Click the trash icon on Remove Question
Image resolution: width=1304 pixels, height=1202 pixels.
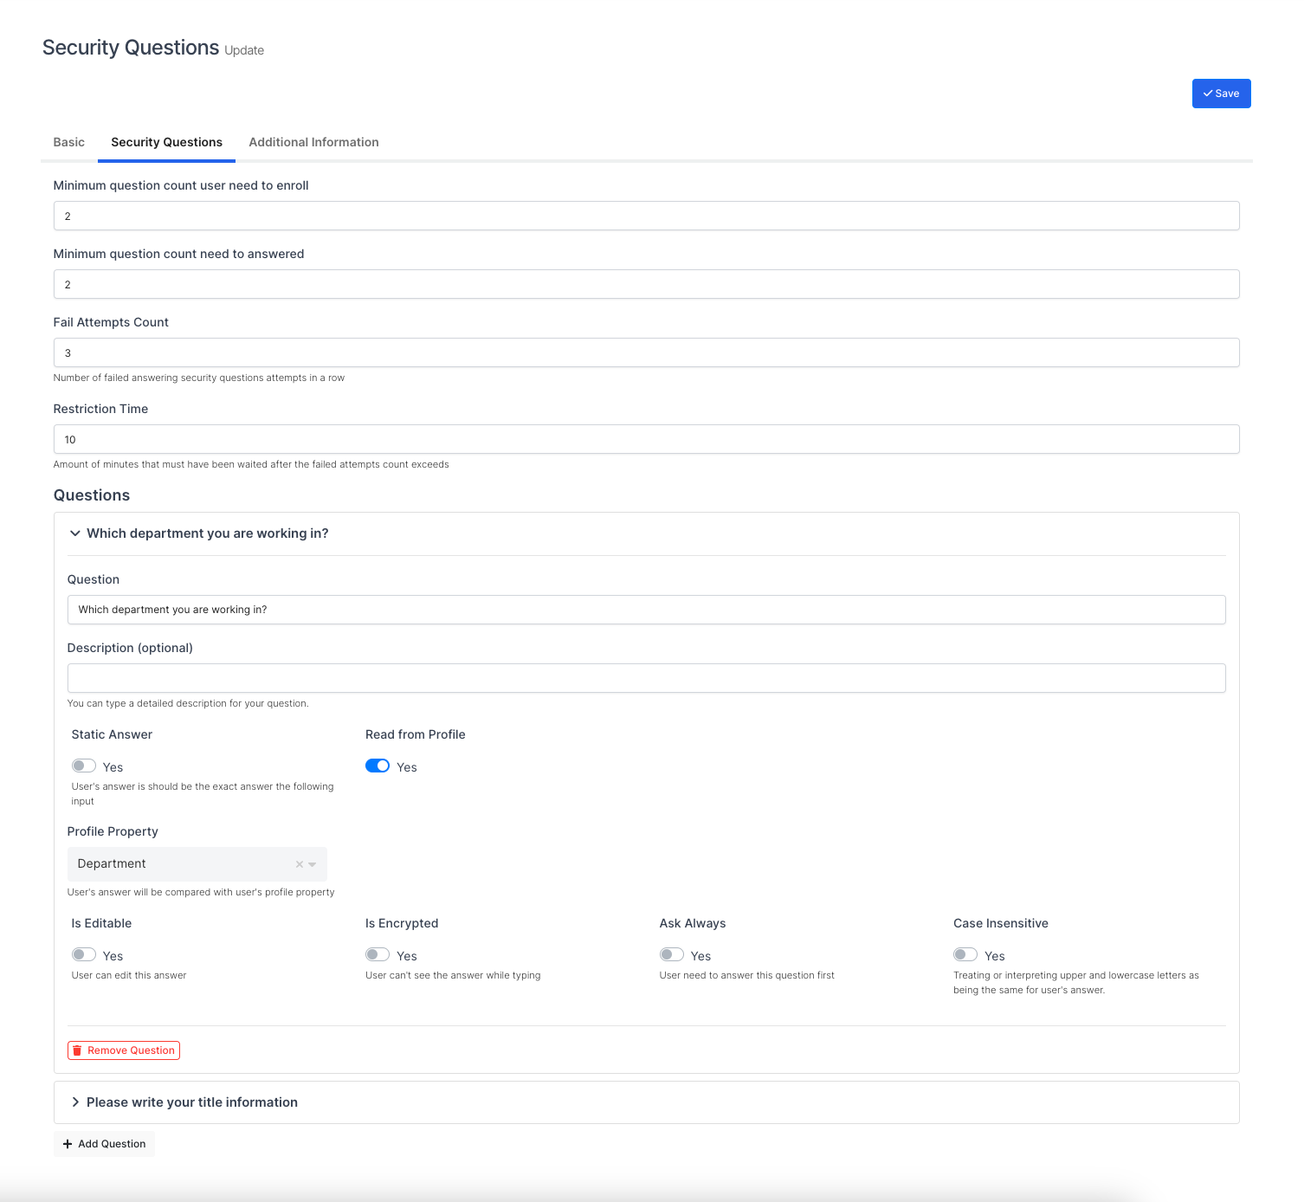click(x=77, y=1050)
